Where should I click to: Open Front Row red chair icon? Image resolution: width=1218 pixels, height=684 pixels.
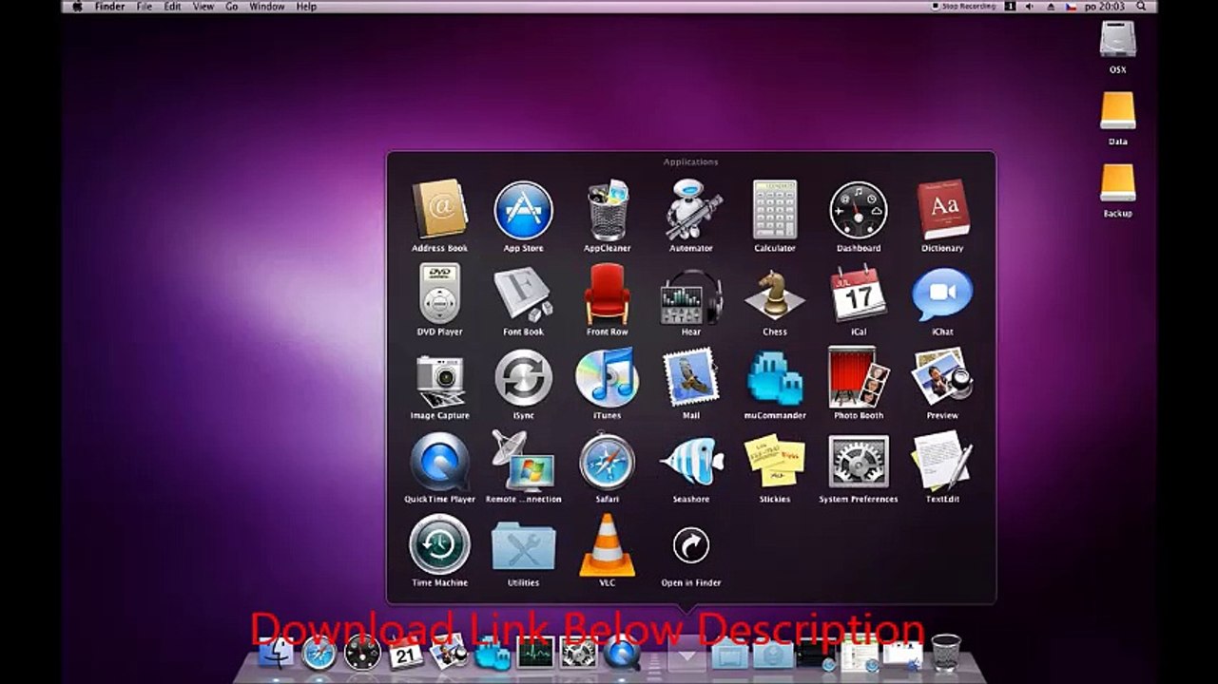pyautogui.click(x=607, y=294)
